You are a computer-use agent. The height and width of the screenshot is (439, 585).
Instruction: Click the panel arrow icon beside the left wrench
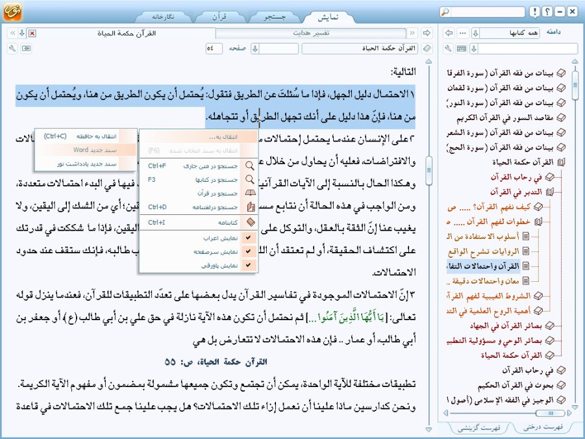pyautogui.click(x=26, y=48)
